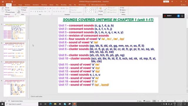Click the Copy command

[8, 10]
